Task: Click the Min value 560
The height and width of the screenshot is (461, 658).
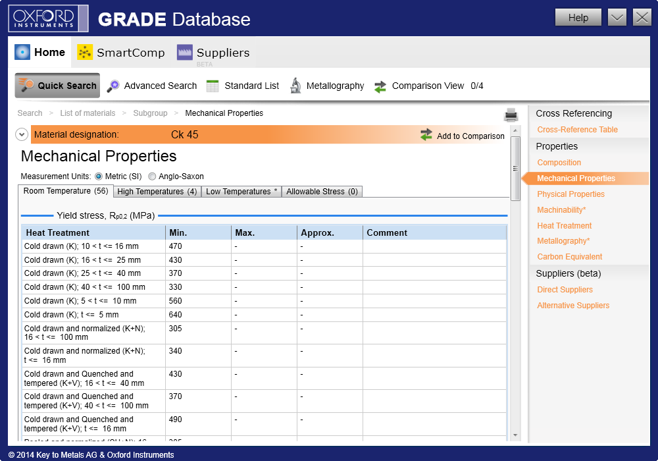Action: 176,300
